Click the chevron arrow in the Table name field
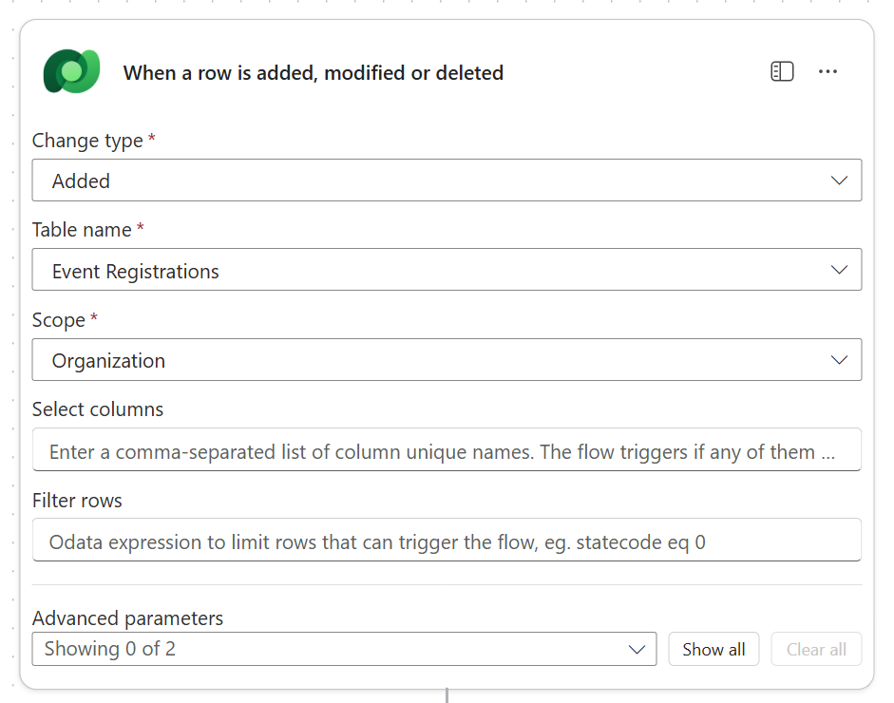This screenshot has height=703, width=894. click(x=839, y=270)
